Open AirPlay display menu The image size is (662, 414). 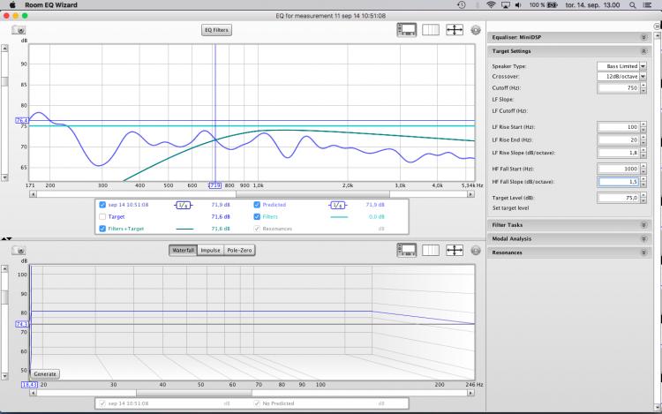tap(506, 5)
